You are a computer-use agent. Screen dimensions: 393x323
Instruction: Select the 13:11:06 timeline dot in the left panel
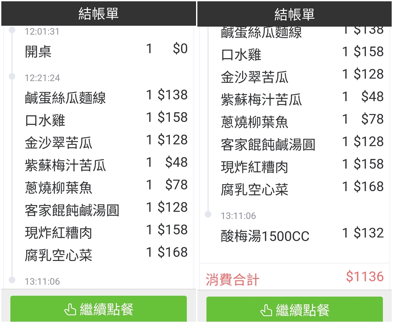pyautogui.click(x=12, y=280)
